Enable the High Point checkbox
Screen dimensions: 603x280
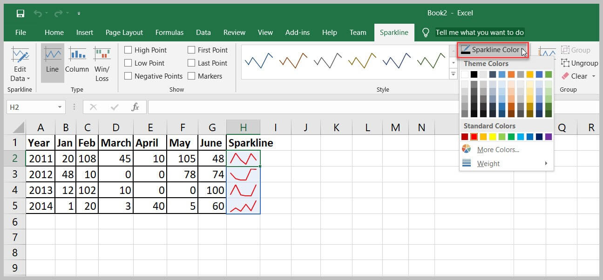(129, 50)
